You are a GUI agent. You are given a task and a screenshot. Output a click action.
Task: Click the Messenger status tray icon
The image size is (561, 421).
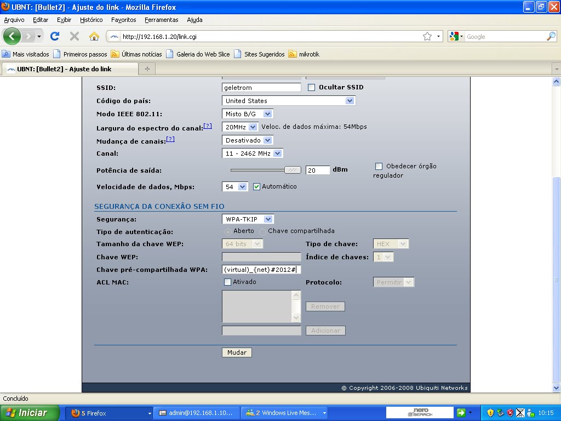pos(530,413)
